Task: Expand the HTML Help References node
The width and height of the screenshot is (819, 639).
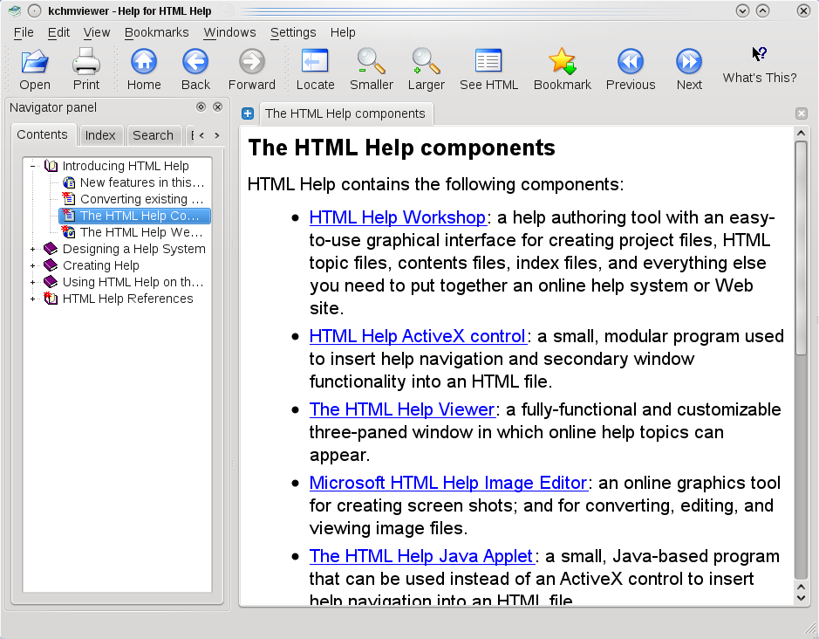Action: (32, 299)
